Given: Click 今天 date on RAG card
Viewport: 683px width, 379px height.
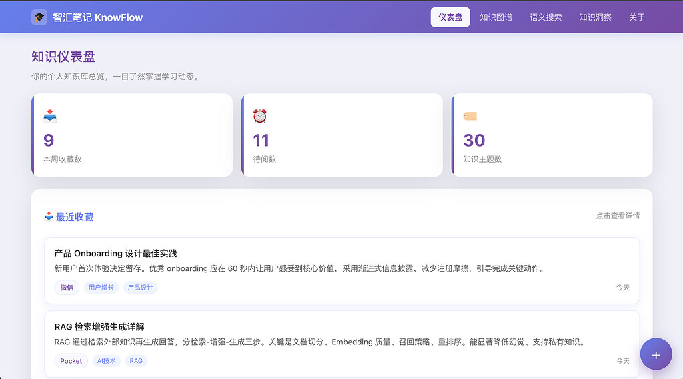Looking at the screenshot, I should tap(623, 361).
